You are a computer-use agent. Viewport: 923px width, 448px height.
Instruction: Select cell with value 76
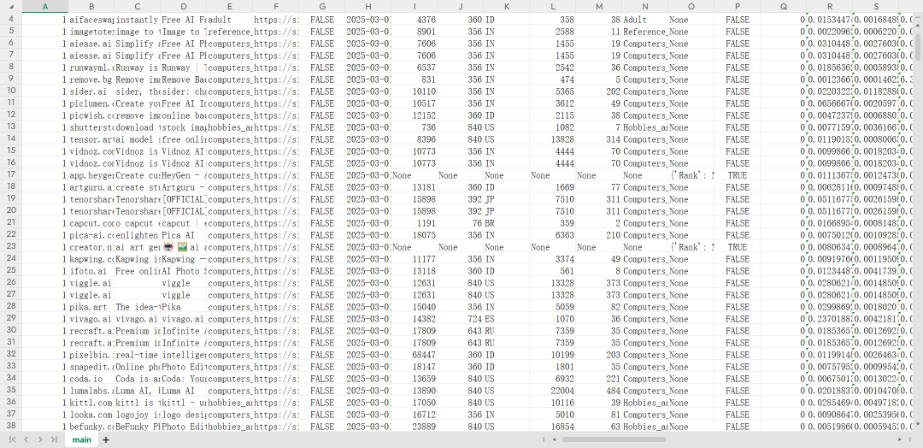tap(461, 223)
